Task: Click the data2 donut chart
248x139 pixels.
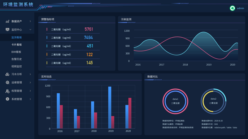Action: 213,101
